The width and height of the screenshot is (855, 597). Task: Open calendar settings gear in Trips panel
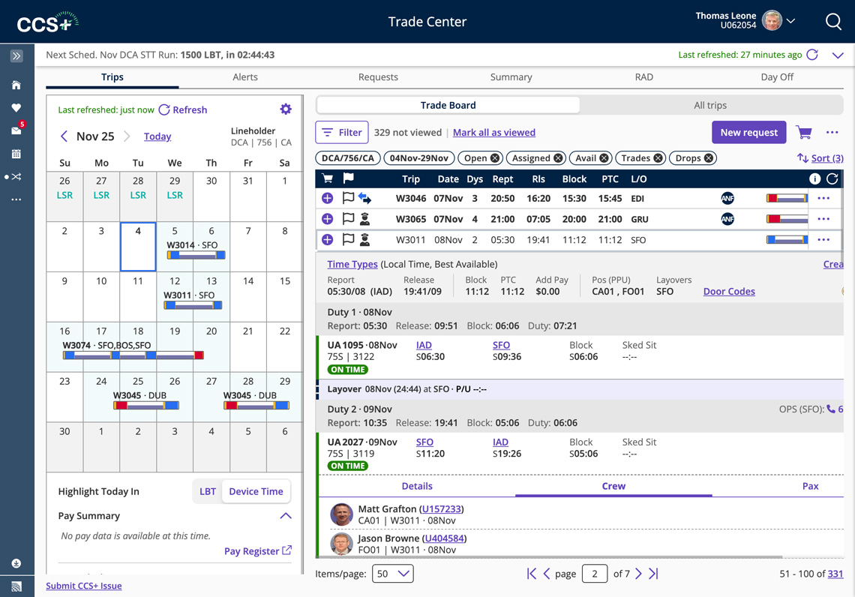286,109
